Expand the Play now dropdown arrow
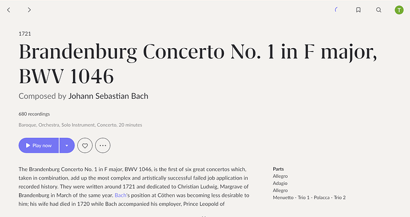 click(67, 146)
